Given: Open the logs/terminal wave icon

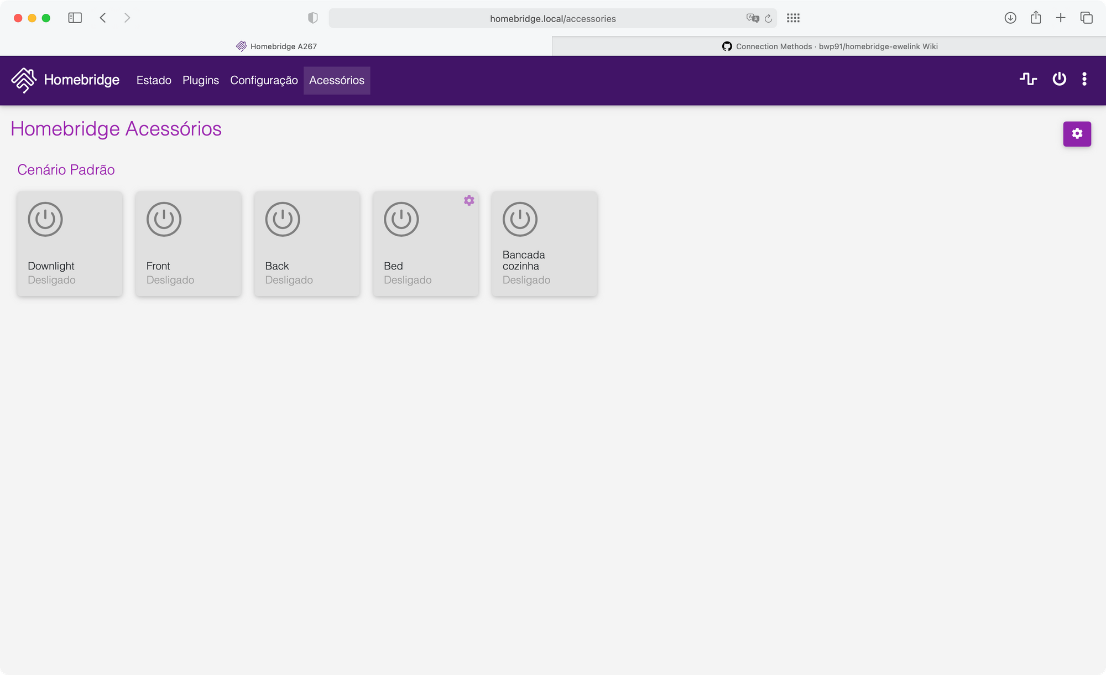Looking at the screenshot, I should (1028, 79).
